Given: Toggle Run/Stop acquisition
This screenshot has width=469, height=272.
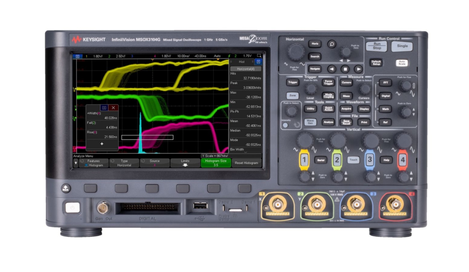Looking at the screenshot, I should pyautogui.click(x=376, y=47).
